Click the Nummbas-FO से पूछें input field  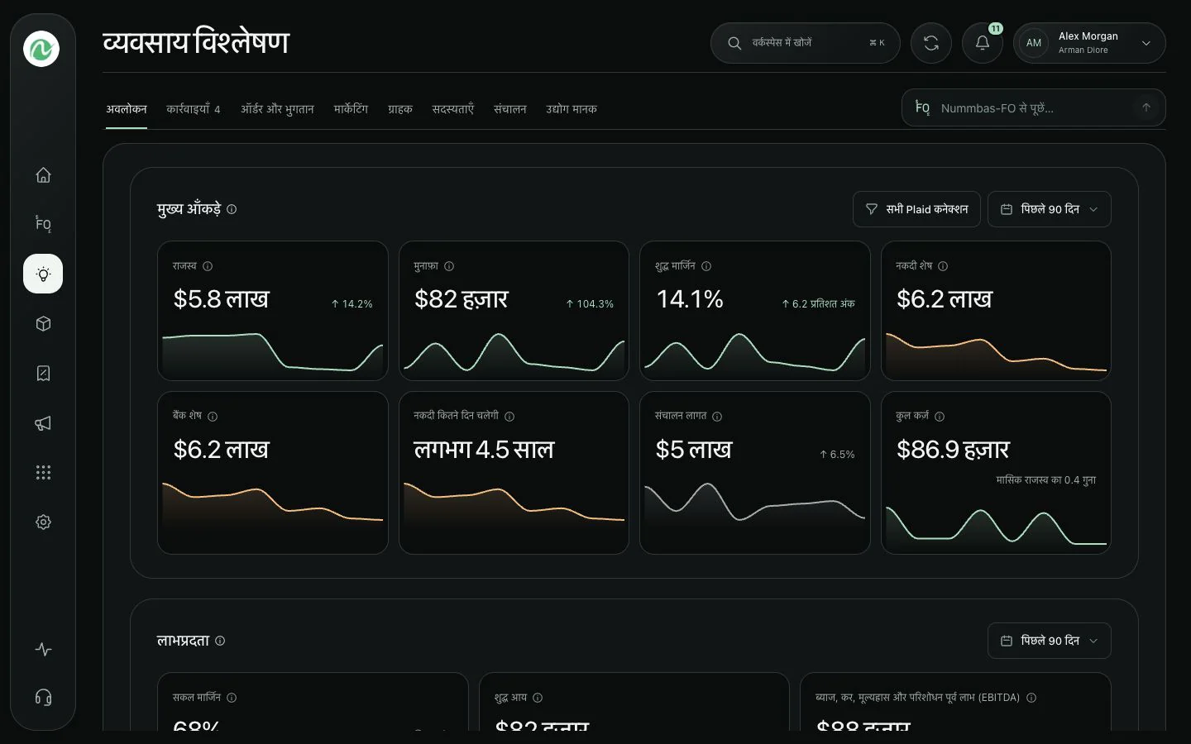point(1033,107)
